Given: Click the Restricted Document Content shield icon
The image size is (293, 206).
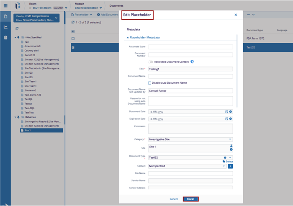Looking at the screenshot, I should click(192, 62).
